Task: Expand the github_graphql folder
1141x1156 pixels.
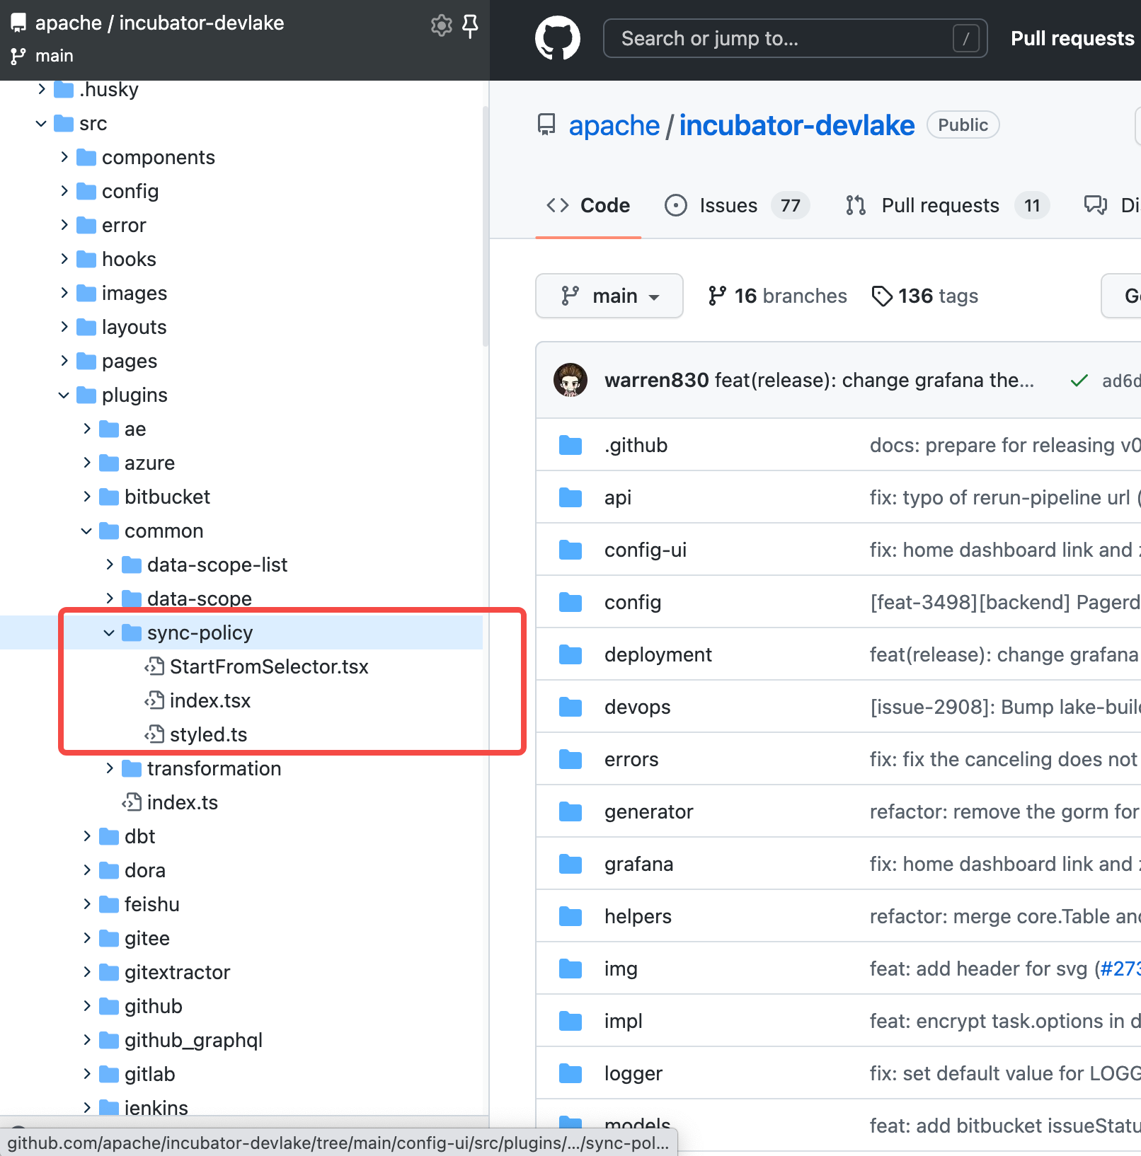Action: [x=86, y=1040]
